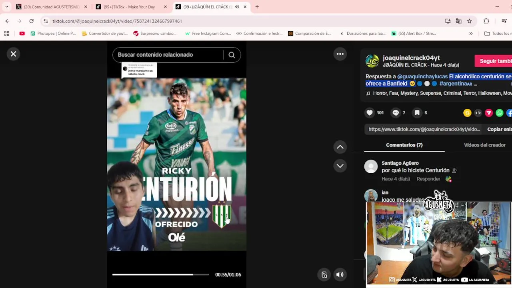Screen dimensions: 512x288
Task: Go back in browser history
Action: [7, 21]
